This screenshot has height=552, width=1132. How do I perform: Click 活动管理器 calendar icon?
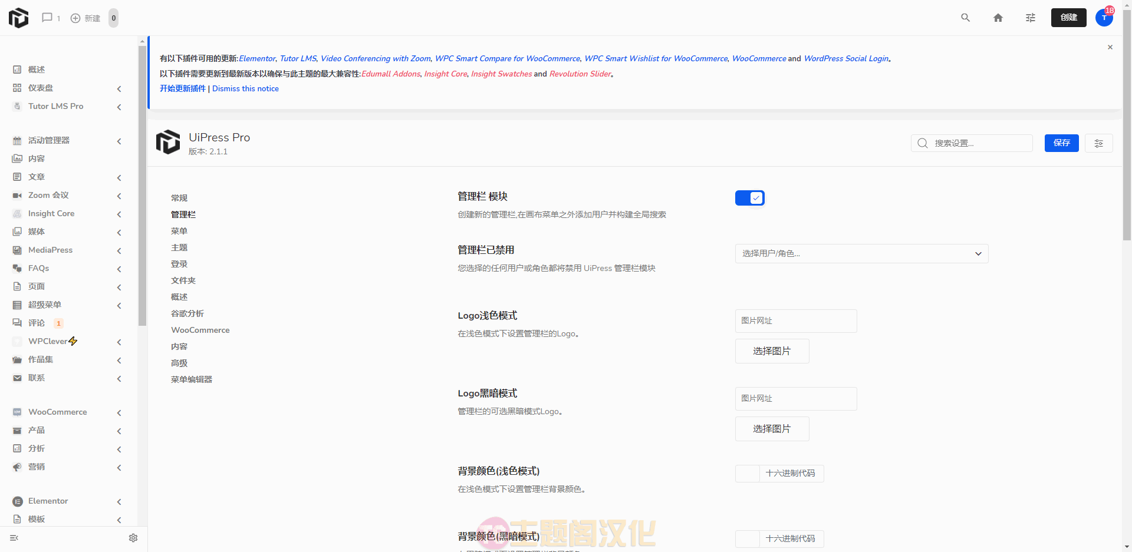pos(17,140)
